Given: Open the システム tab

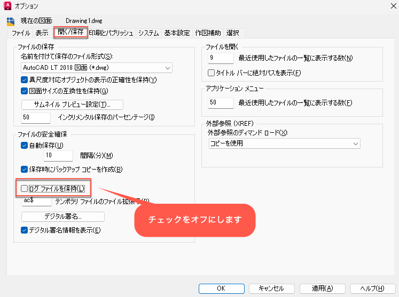Looking at the screenshot, I should (148, 33).
